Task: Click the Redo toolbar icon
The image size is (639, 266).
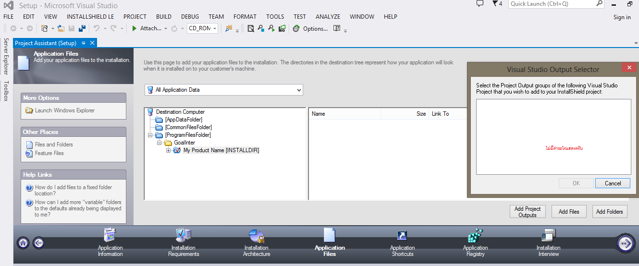Action: click(x=113, y=29)
